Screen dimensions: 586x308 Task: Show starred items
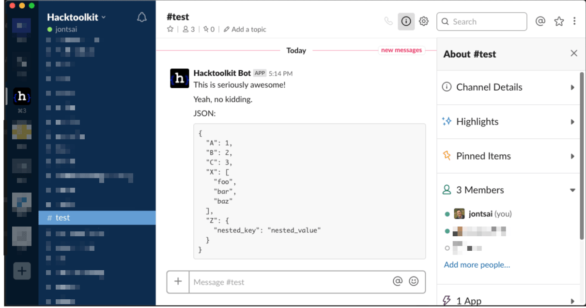[x=559, y=21]
